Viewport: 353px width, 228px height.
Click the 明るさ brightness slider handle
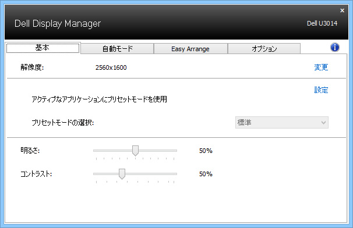135,151
